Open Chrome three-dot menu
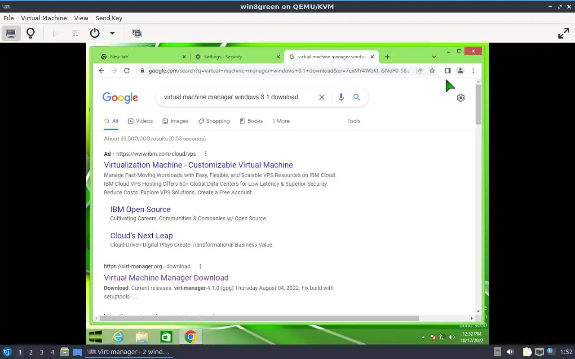The image size is (575, 359). click(x=473, y=70)
